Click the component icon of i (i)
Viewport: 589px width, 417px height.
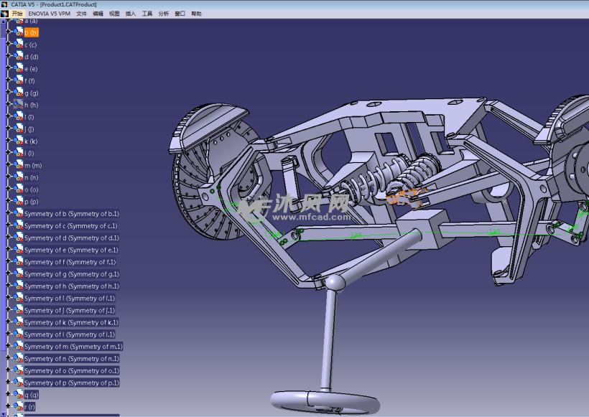pyautogui.click(x=19, y=117)
